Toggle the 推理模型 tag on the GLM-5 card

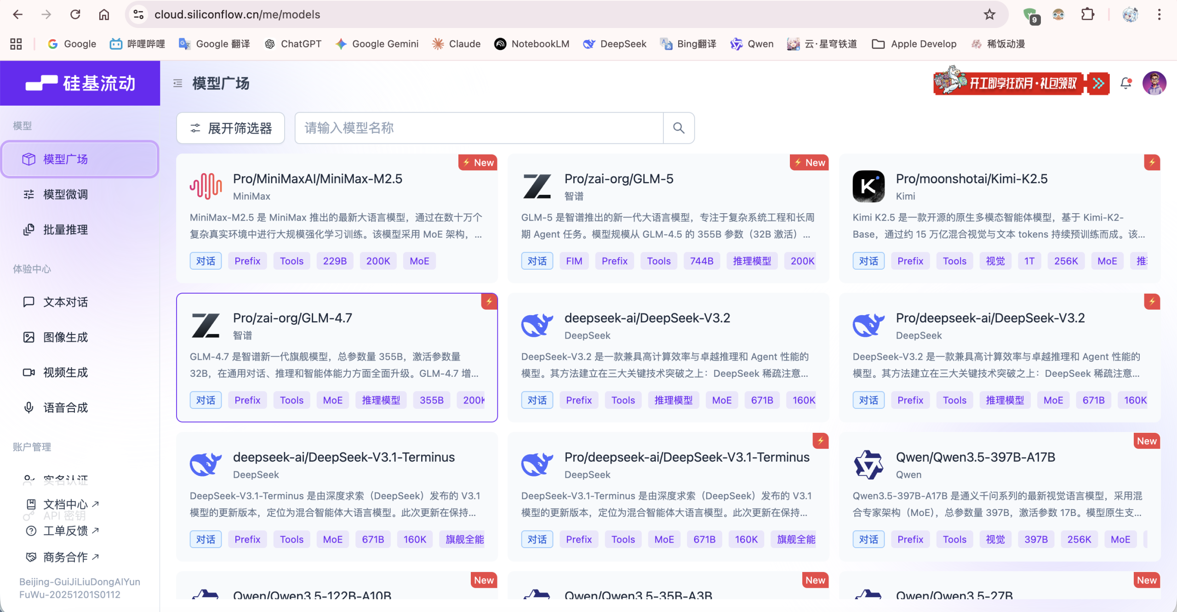pos(752,261)
